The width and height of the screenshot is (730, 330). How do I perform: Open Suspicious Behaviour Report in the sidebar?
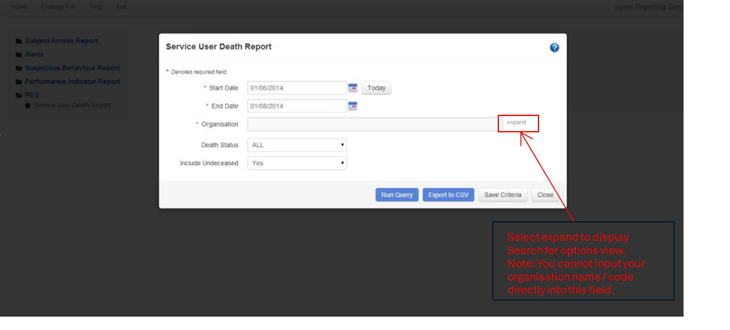tap(72, 68)
